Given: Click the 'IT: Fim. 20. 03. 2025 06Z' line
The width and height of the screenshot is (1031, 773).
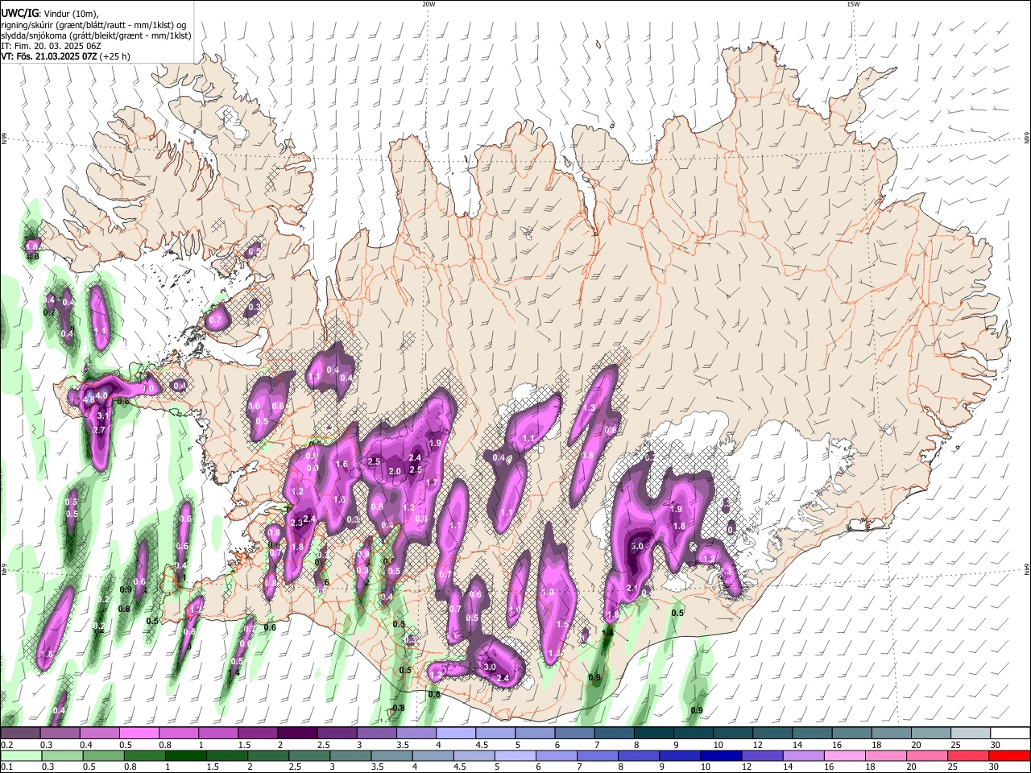Looking at the screenshot, I should [52, 46].
